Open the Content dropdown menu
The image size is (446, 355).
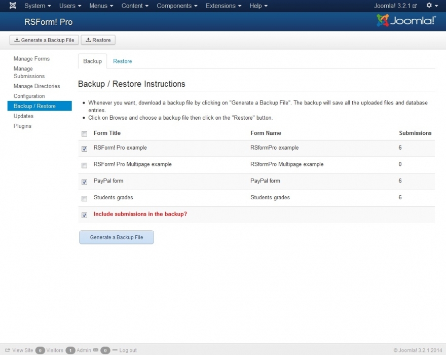coord(135,6)
